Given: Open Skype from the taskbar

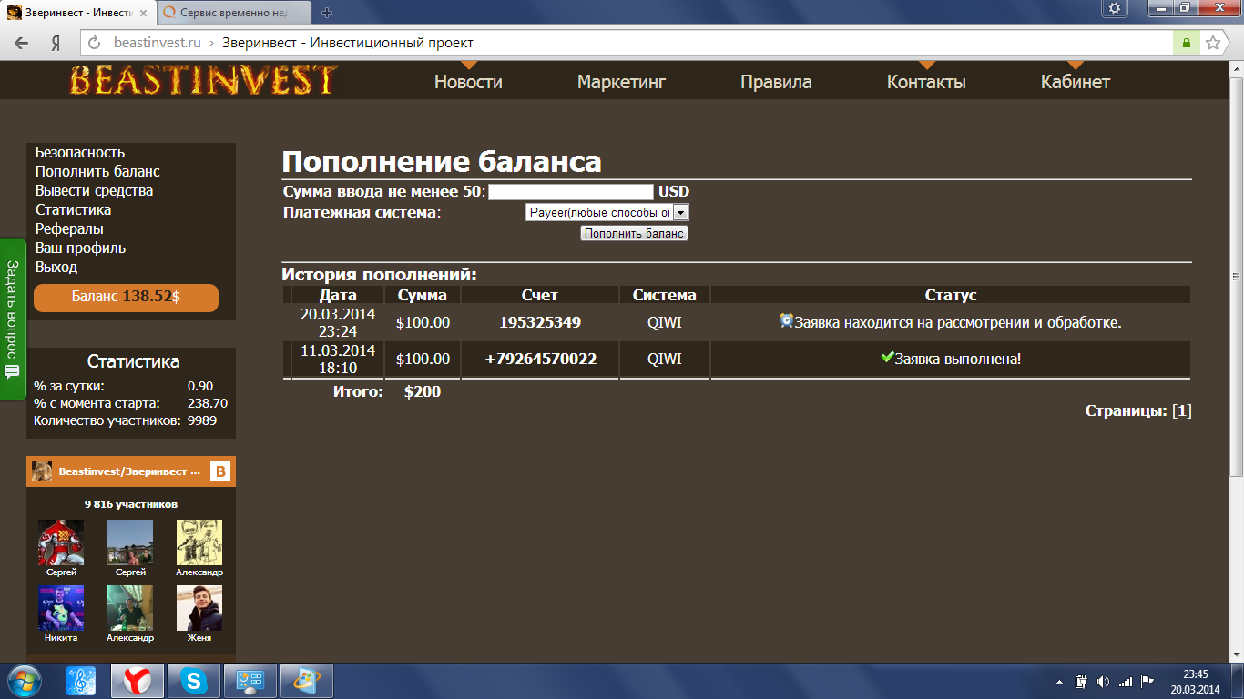Looking at the screenshot, I should (193, 681).
